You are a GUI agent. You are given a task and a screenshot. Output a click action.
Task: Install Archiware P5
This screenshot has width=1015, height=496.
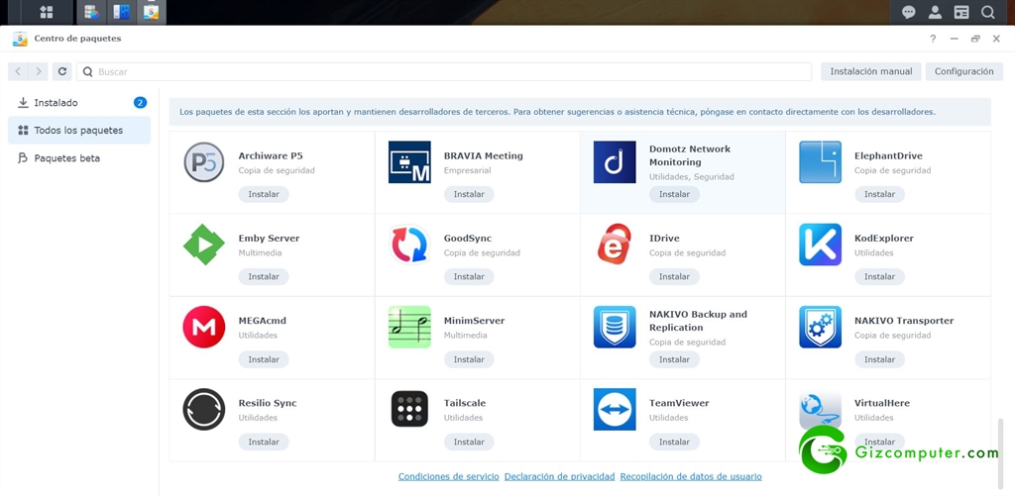(x=264, y=194)
